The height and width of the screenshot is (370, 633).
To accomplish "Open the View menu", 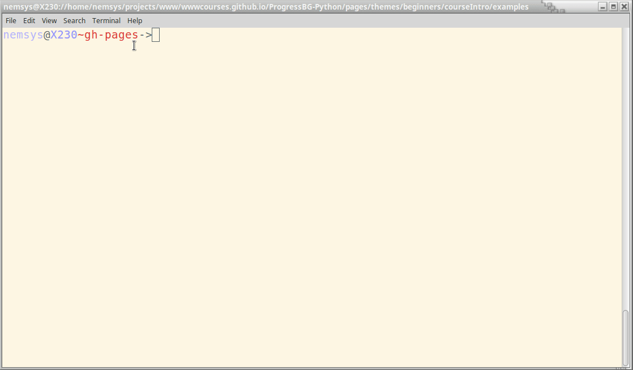I will click(49, 20).
